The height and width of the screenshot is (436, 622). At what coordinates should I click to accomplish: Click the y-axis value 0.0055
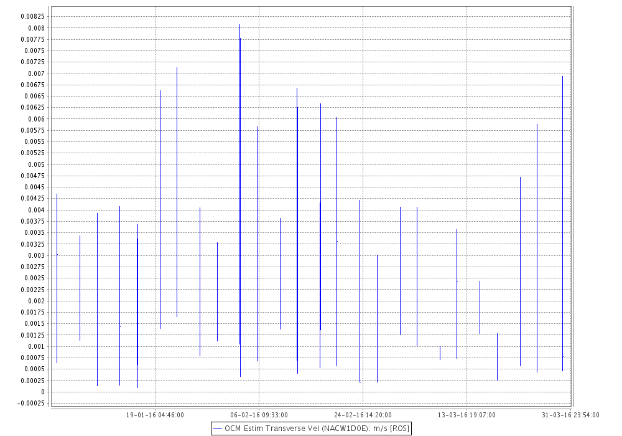click(x=35, y=141)
